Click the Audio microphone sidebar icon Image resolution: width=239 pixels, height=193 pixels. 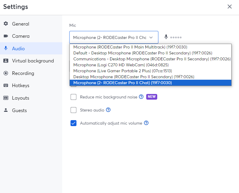coord(6,48)
